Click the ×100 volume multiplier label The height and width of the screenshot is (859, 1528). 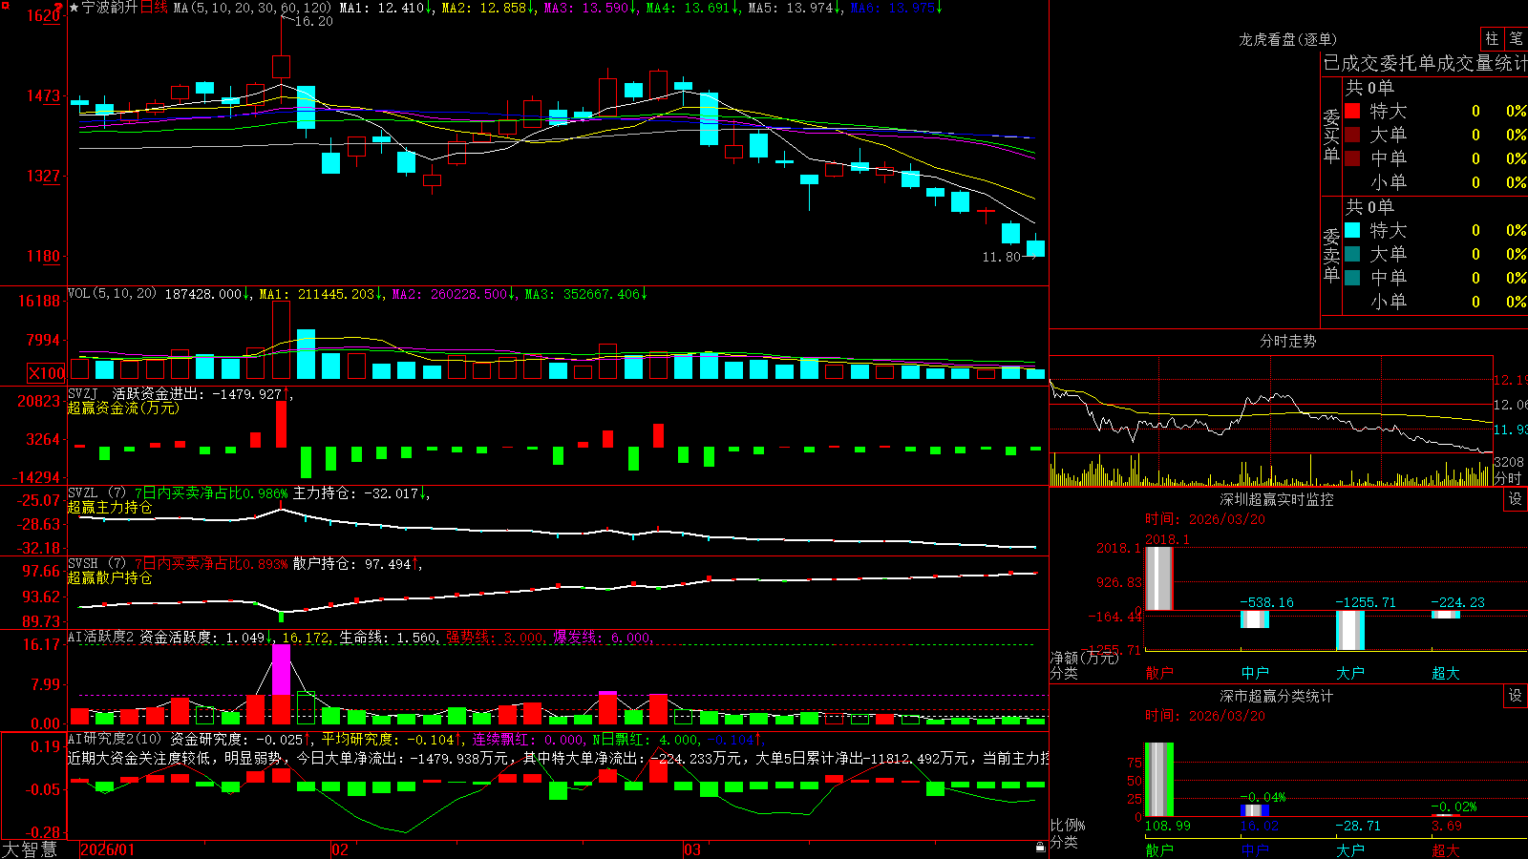click(x=47, y=373)
